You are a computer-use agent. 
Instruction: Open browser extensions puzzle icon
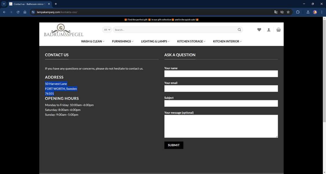[x=298, y=12]
